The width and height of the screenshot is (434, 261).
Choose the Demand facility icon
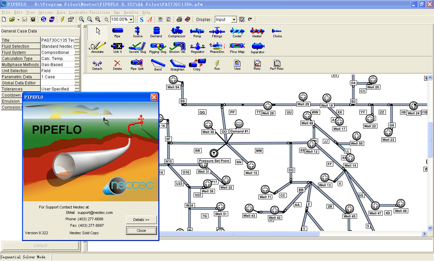(x=156, y=32)
